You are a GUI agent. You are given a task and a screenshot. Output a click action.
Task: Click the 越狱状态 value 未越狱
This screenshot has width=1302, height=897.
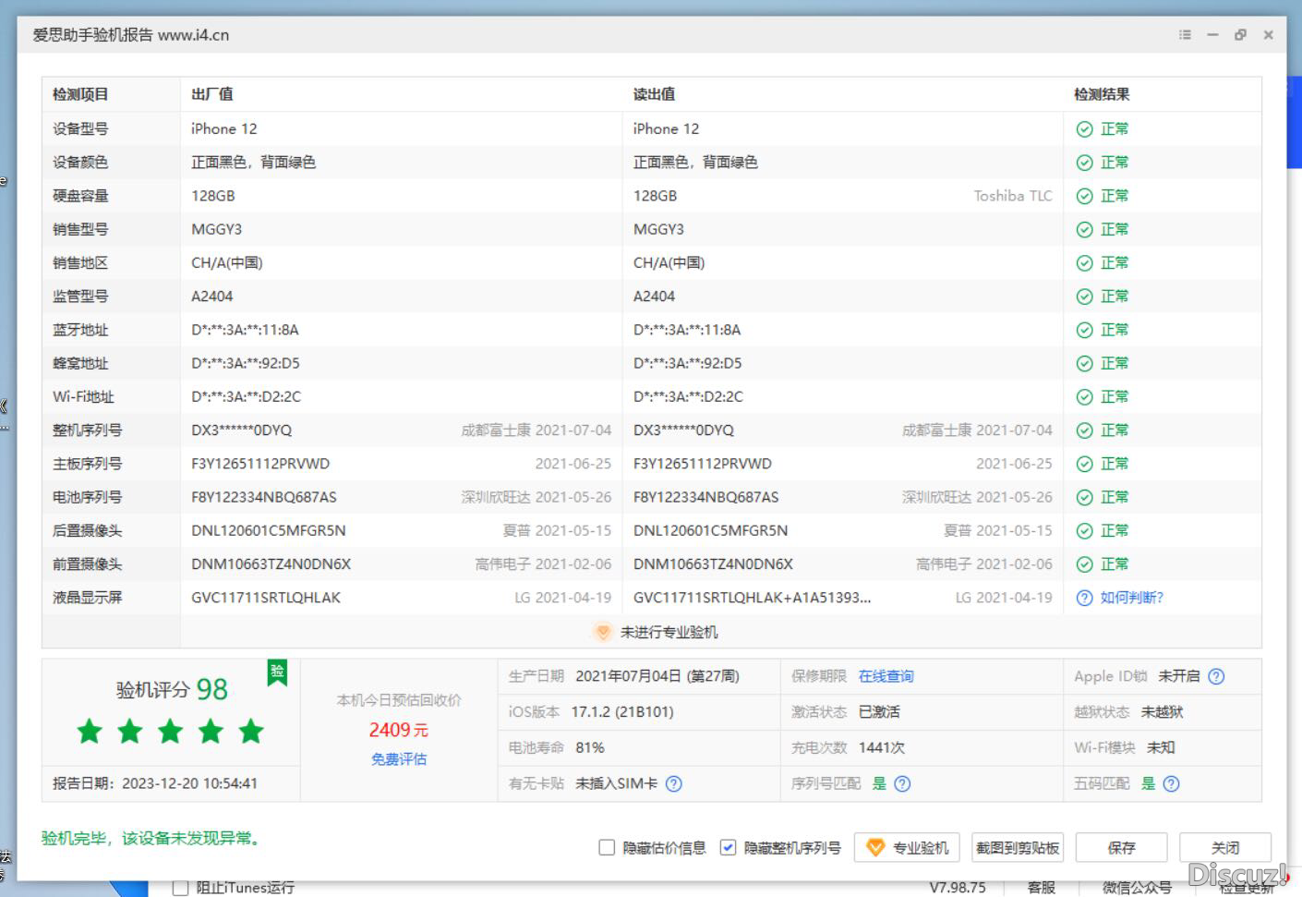click(x=1163, y=712)
